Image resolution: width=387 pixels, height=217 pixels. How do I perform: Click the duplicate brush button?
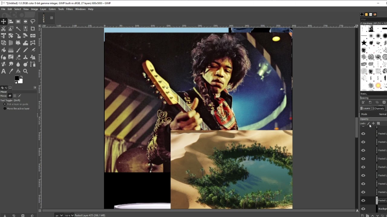377,102
